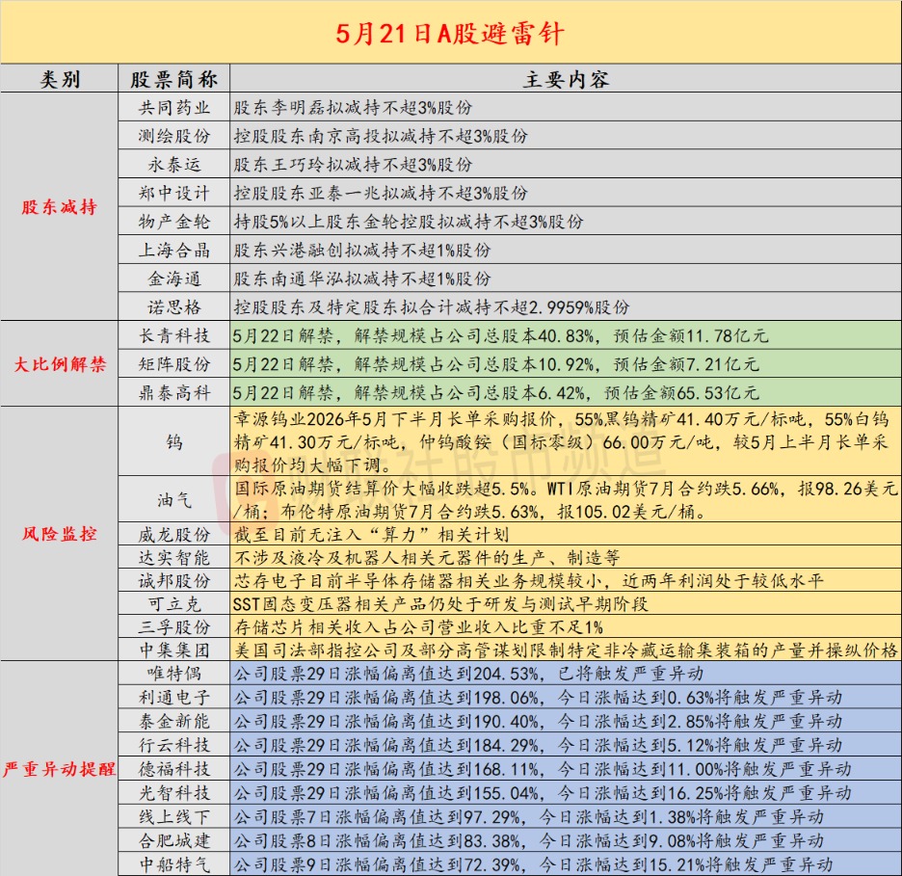Image resolution: width=902 pixels, height=876 pixels.
Task: Click the '风险监控' category cell
Action: 59,533
